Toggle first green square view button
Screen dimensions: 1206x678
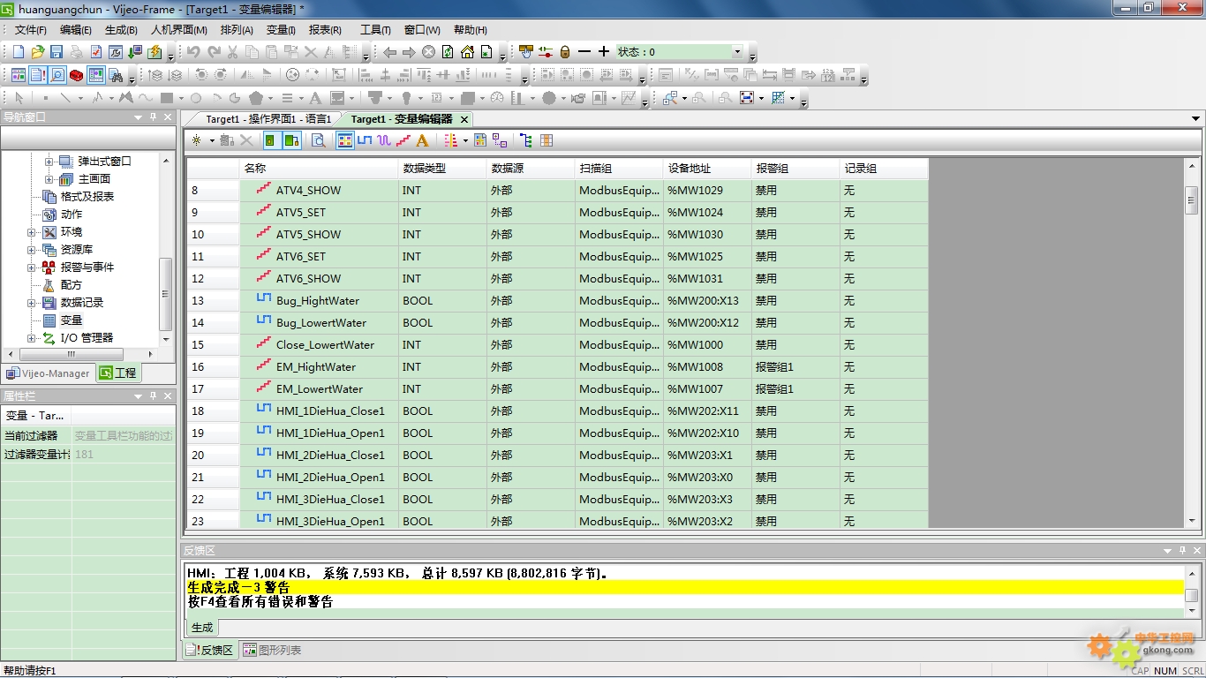[270, 140]
